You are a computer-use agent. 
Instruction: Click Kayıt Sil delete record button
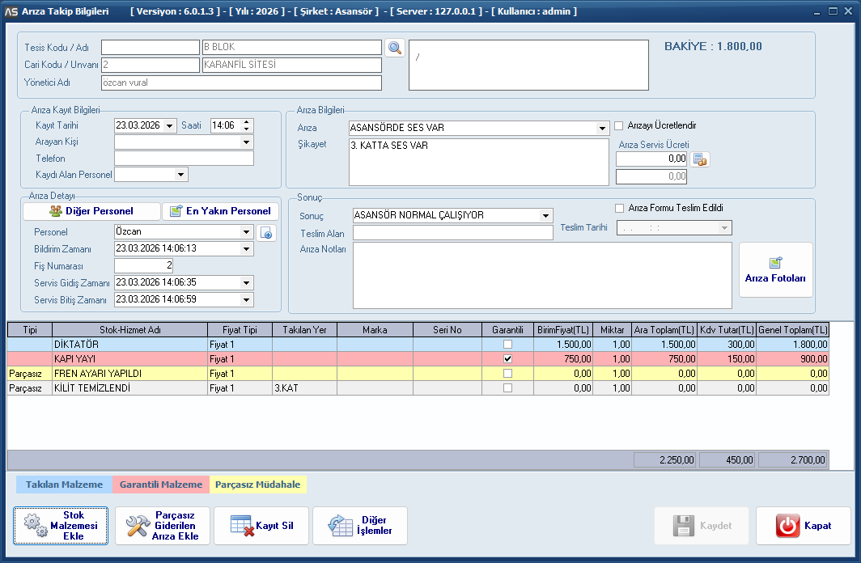click(x=261, y=526)
